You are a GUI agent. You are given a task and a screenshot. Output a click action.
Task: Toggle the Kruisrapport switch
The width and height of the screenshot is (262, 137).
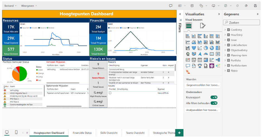(214, 97)
